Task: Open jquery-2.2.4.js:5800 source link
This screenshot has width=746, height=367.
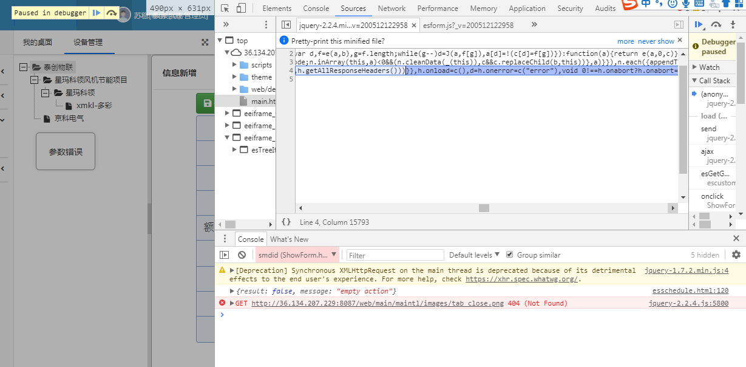Action: (688, 303)
